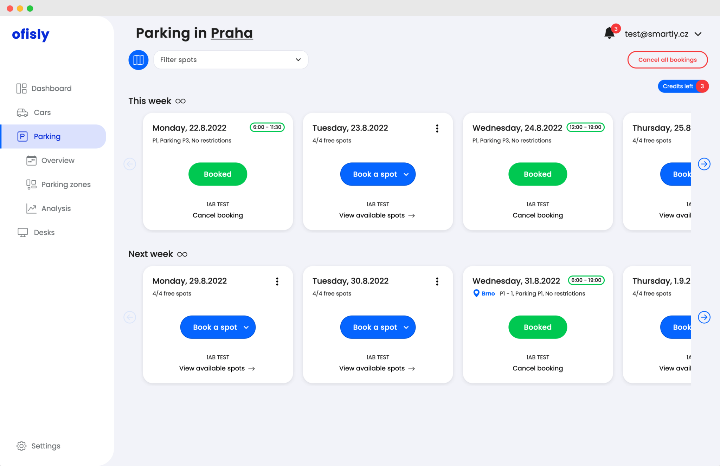The image size is (720, 466).
Task: Click the Parking zones icon in sidebar
Action: point(31,184)
